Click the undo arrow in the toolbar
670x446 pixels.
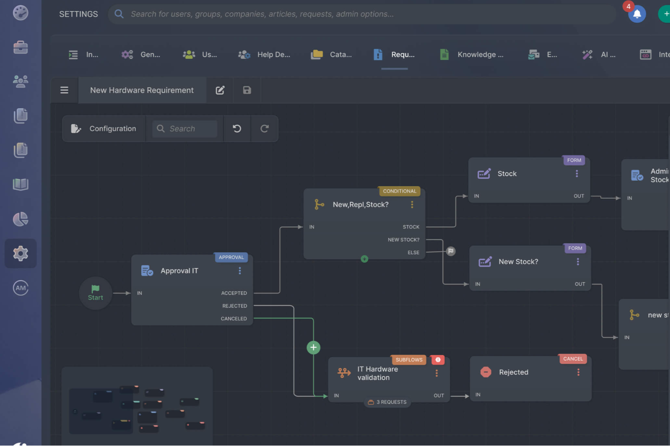[237, 128]
